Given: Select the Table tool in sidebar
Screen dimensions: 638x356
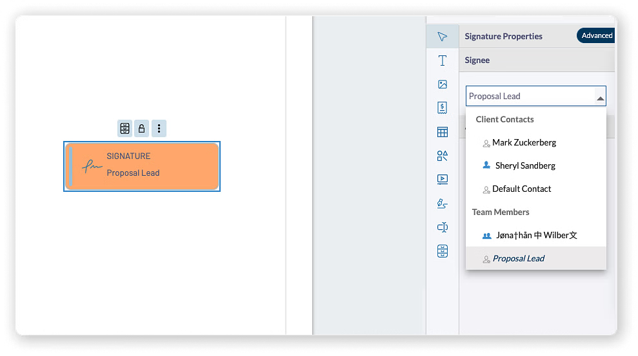Looking at the screenshot, I should click(443, 132).
